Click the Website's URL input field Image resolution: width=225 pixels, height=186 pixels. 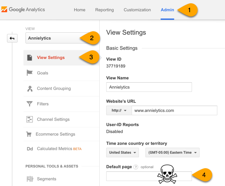(174, 110)
